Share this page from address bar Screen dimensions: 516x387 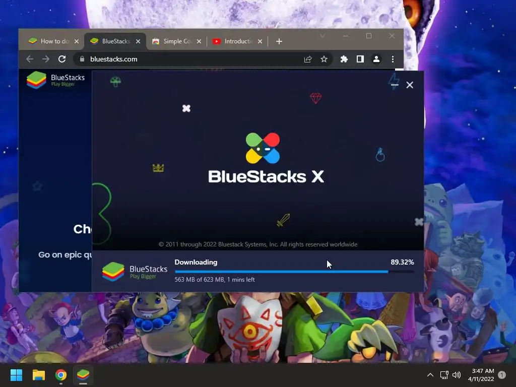[308, 59]
